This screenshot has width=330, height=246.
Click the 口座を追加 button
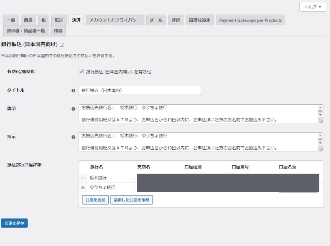pyautogui.click(x=95, y=200)
